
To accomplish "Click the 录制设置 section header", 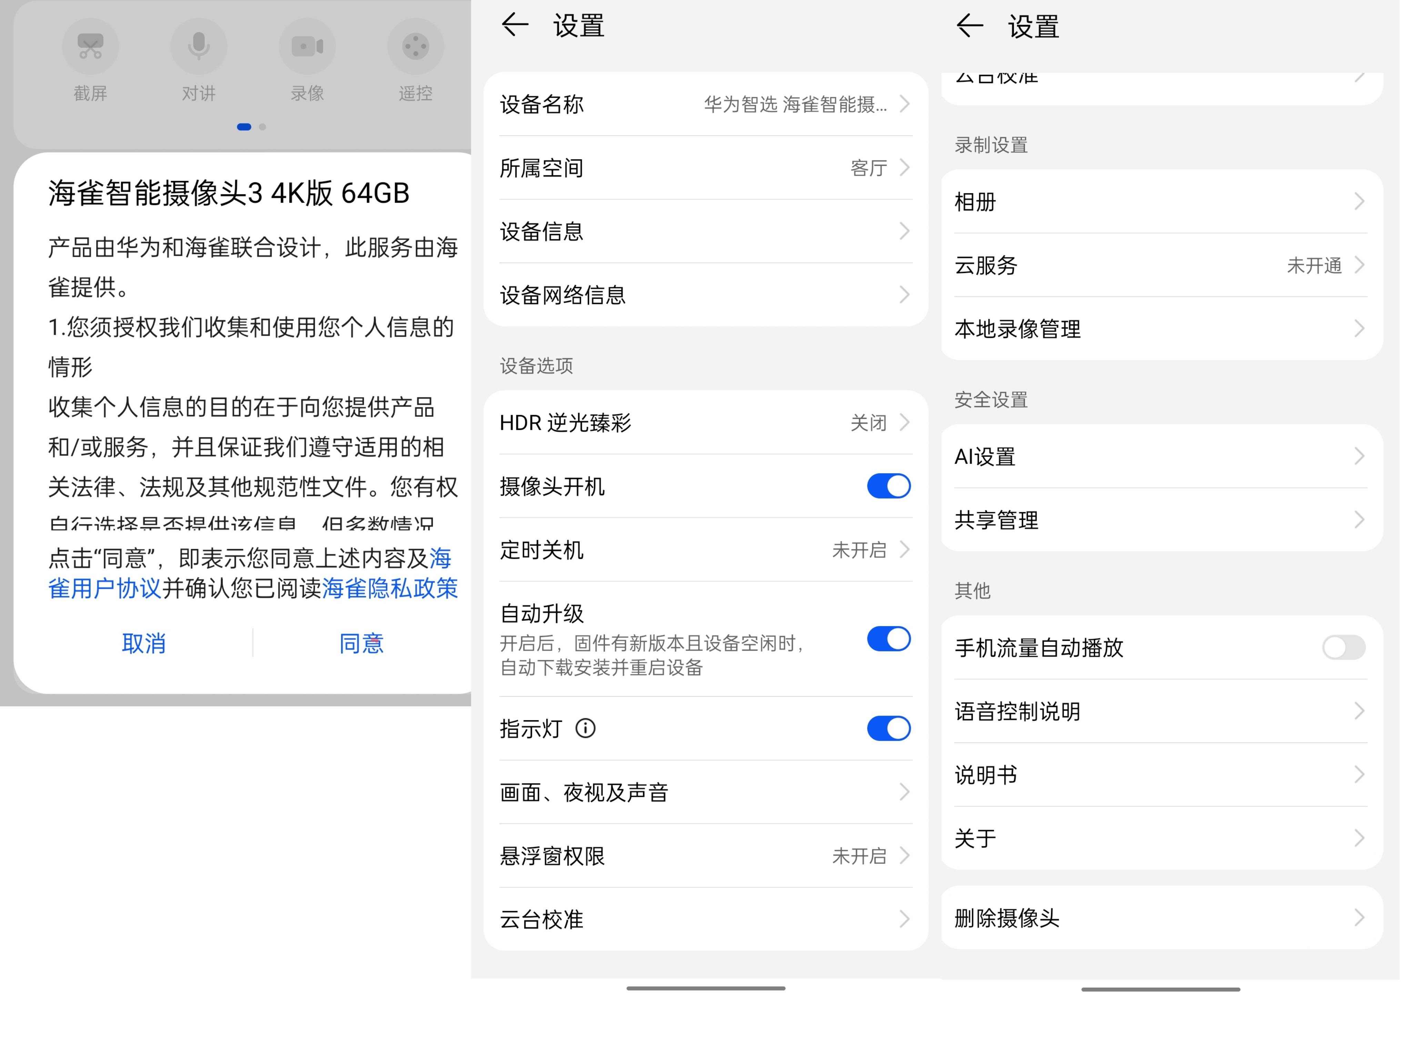I will 991,145.
